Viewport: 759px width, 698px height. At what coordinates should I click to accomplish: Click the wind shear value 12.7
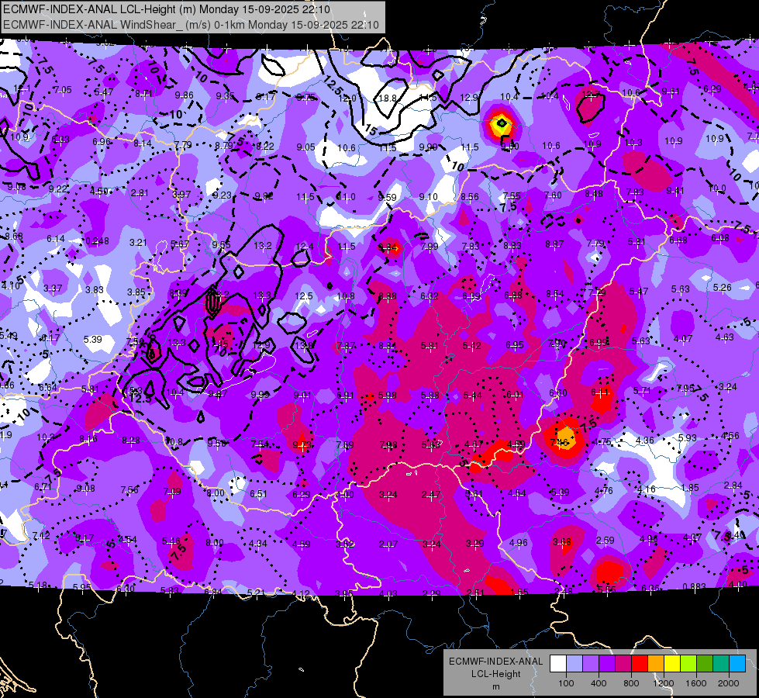591,95
